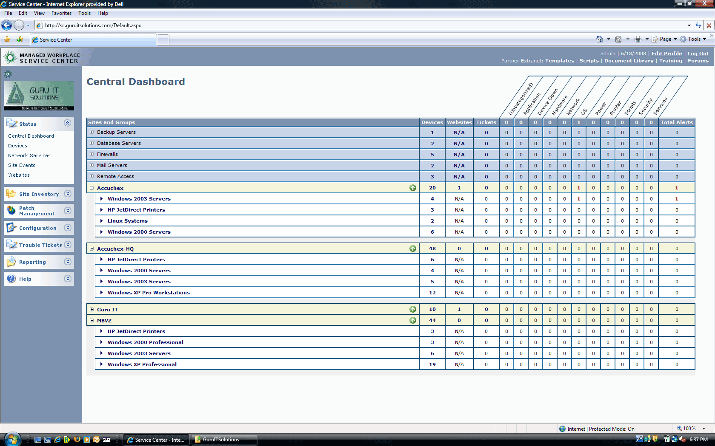Open the Document Library link
This screenshot has width=715, height=446.
[x=629, y=61]
